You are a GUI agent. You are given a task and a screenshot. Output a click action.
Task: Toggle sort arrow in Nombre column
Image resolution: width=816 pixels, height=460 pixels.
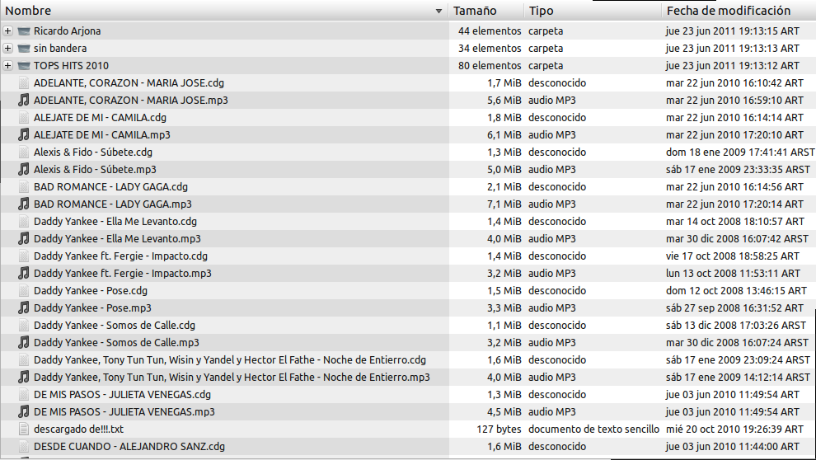coord(438,11)
